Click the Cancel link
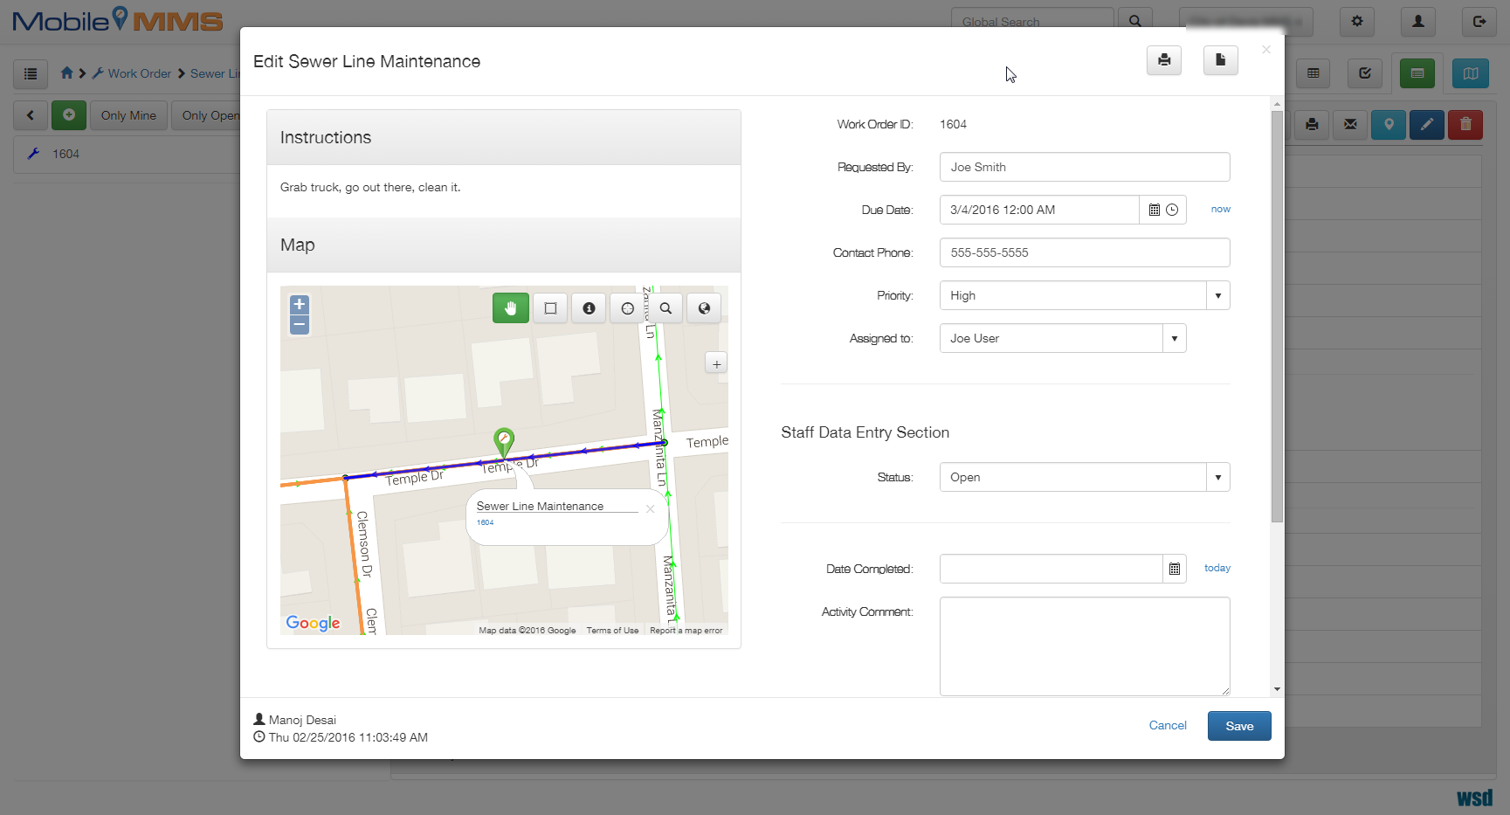Image resolution: width=1510 pixels, height=815 pixels. [x=1167, y=726]
